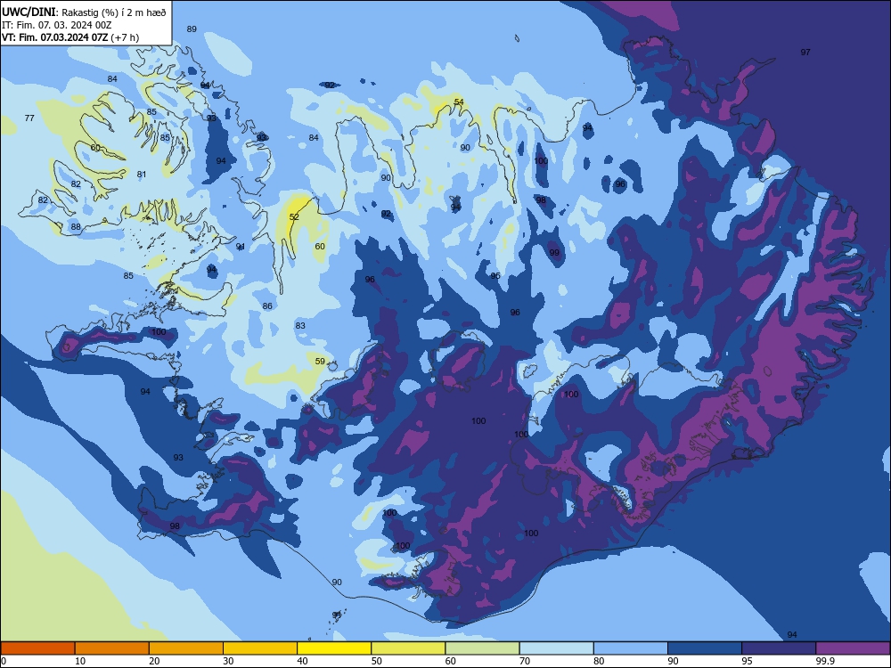891x668 pixels.
Task: Click the light orange 20–30 legend swatch
Action: pos(186,648)
